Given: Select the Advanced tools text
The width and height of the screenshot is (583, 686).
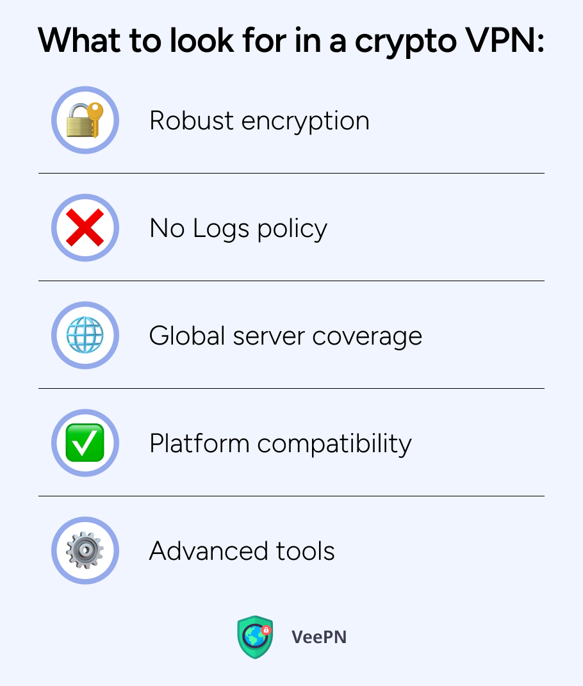Looking at the screenshot, I should tap(242, 551).
